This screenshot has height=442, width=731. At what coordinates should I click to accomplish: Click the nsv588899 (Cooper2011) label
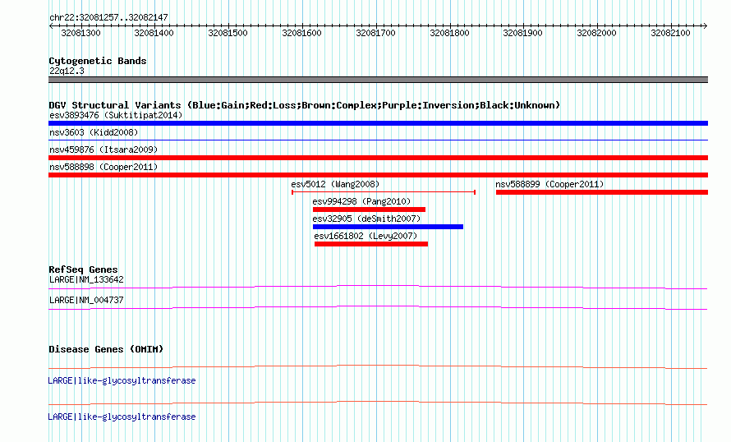point(549,184)
